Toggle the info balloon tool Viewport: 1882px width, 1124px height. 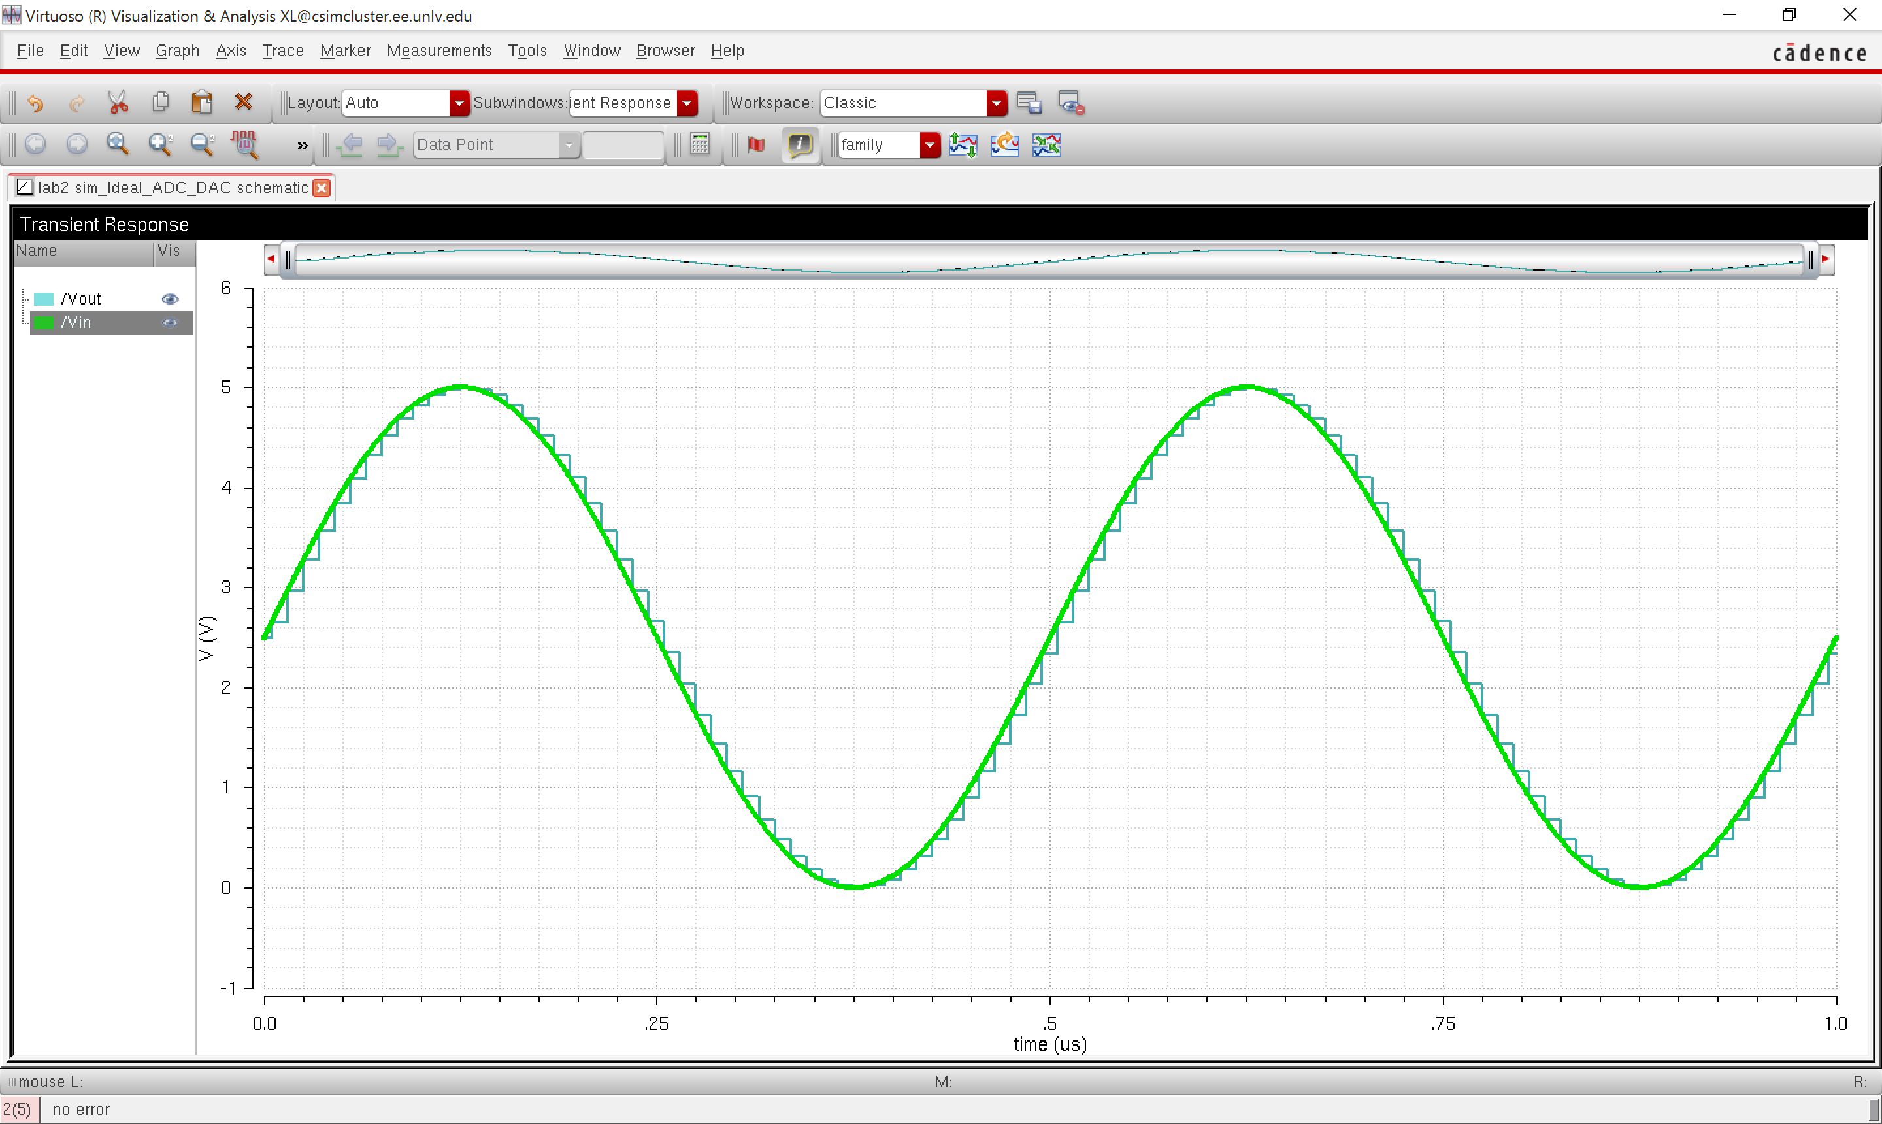pyautogui.click(x=800, y=144)
